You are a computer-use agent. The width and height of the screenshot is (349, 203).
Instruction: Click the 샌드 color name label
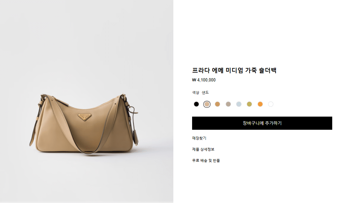[205, 93]
